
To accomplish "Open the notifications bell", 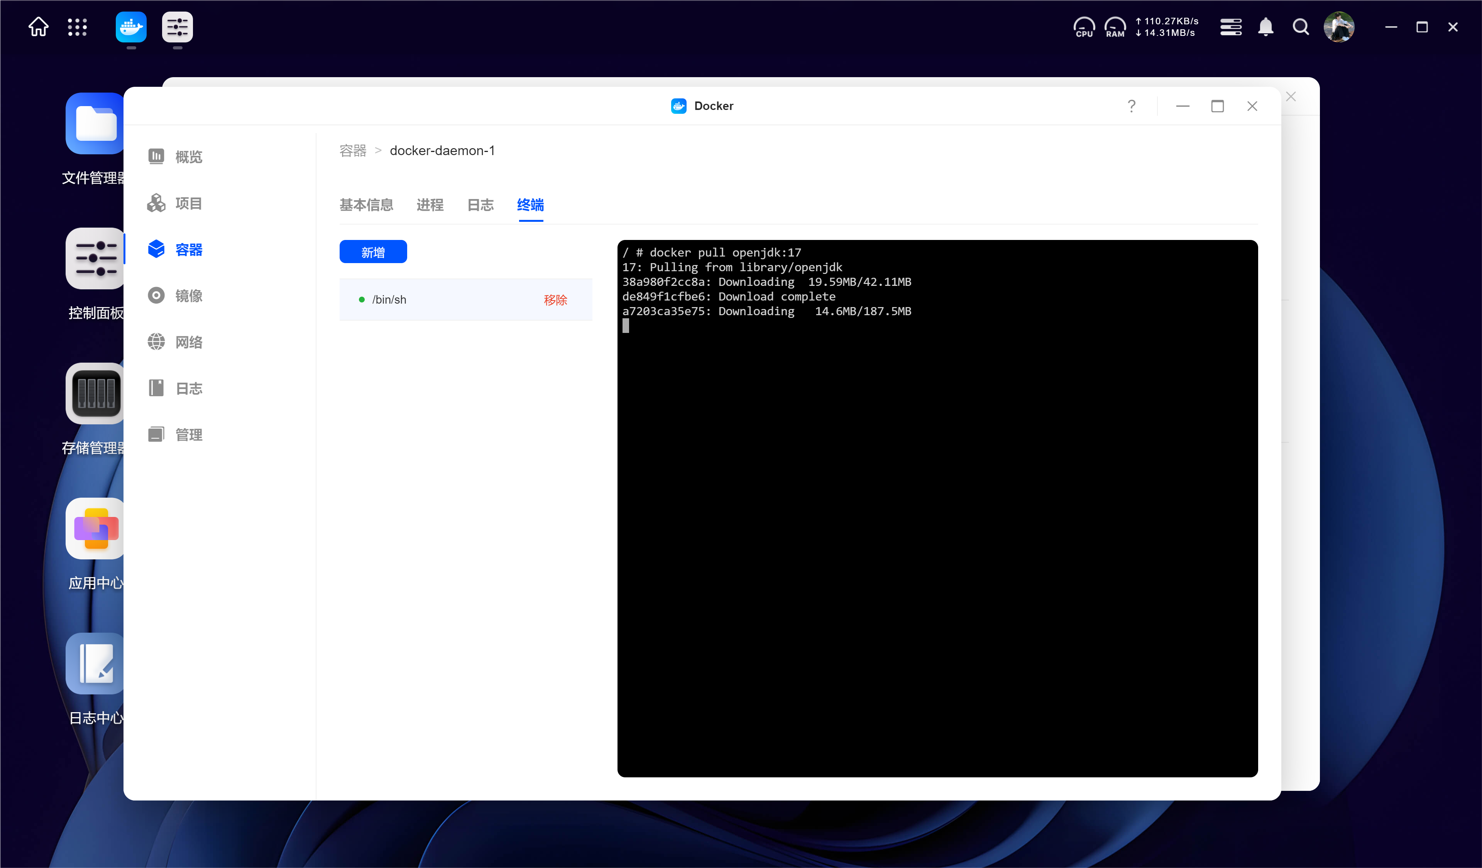I will [1265, 27].
